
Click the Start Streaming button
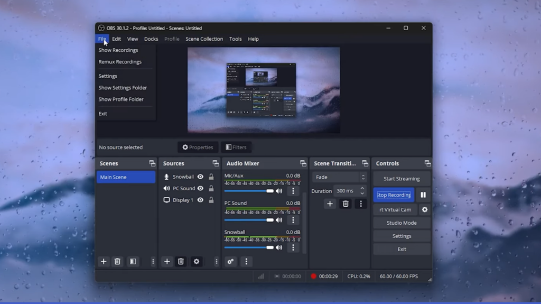click(402, 179)
